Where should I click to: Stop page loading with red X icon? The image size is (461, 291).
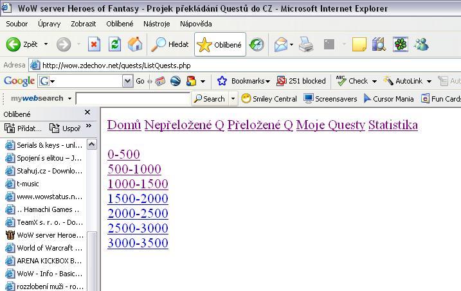pyautogui.click(x=94, y=44)
